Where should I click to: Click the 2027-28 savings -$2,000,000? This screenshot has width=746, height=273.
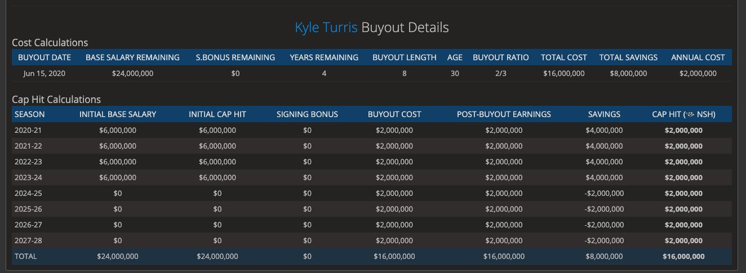point(604,240)
